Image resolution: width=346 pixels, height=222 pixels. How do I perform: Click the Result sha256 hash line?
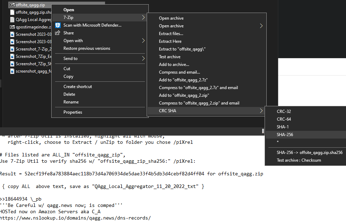tap(132, 174)
